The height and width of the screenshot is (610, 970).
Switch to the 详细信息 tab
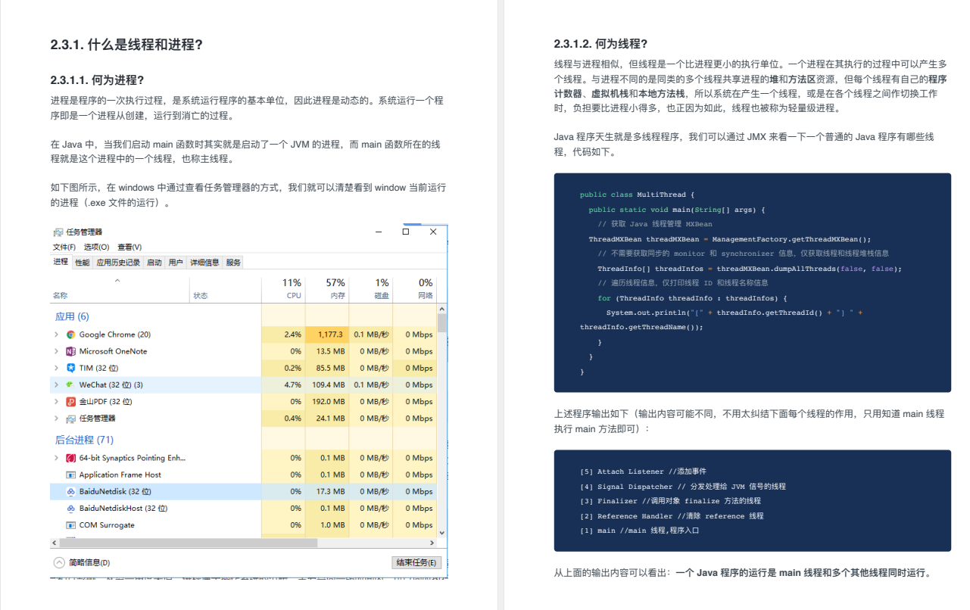204,263
